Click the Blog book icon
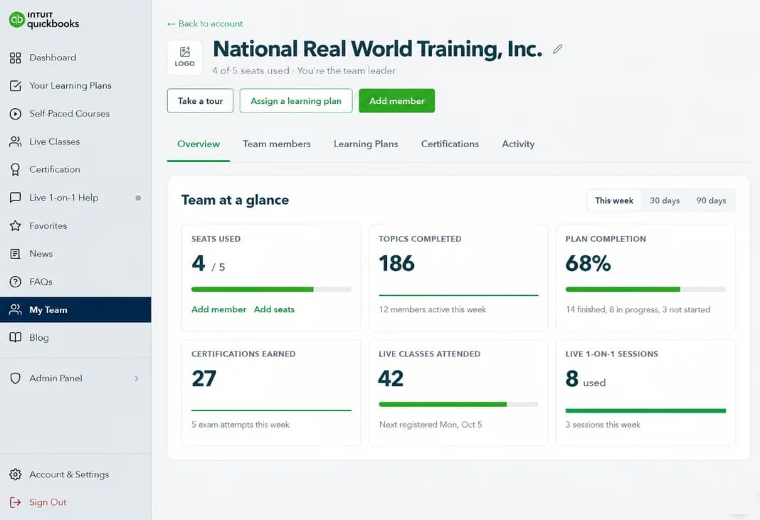Image resolution: width=760 pixels, height=520 pixels. coord(16,338)
